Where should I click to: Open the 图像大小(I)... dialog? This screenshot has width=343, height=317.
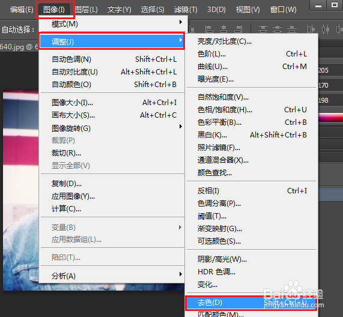pyautogui.click(x=113, y=102)
